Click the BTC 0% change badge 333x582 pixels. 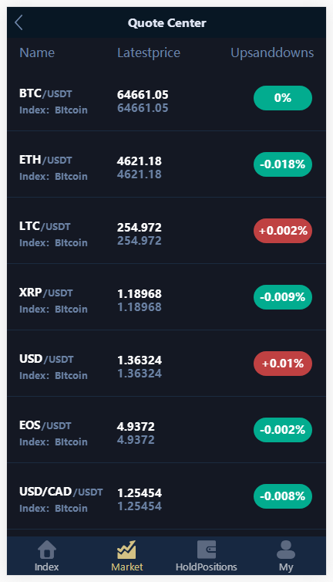coord(283,98)
